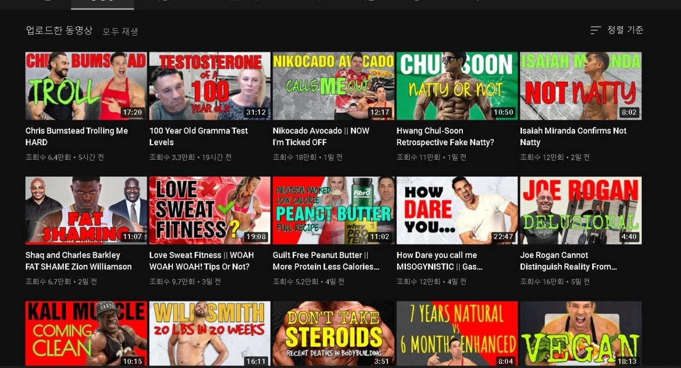This screenshot has height=368, width=681.
Task: Open the Testosterone of a 100 Year Old thumbnail
Action: (x=210, y=86)
